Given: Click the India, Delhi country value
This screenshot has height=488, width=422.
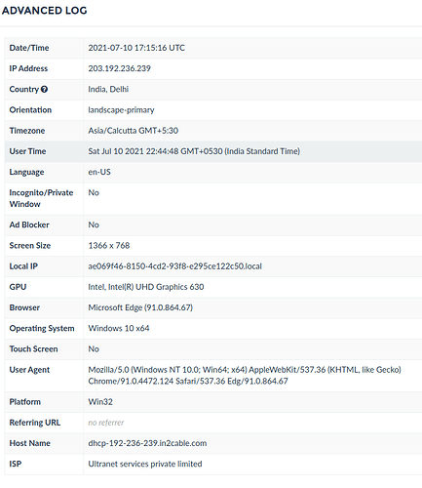Looking at the screenshot, I should click(x=108, y=89).
